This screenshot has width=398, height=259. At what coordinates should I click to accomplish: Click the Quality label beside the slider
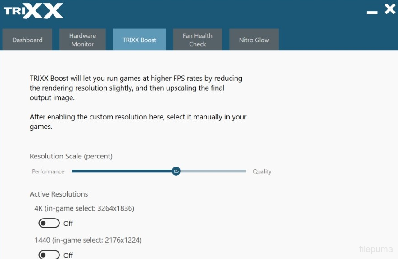pyautogui.click(x=262, y=171)
